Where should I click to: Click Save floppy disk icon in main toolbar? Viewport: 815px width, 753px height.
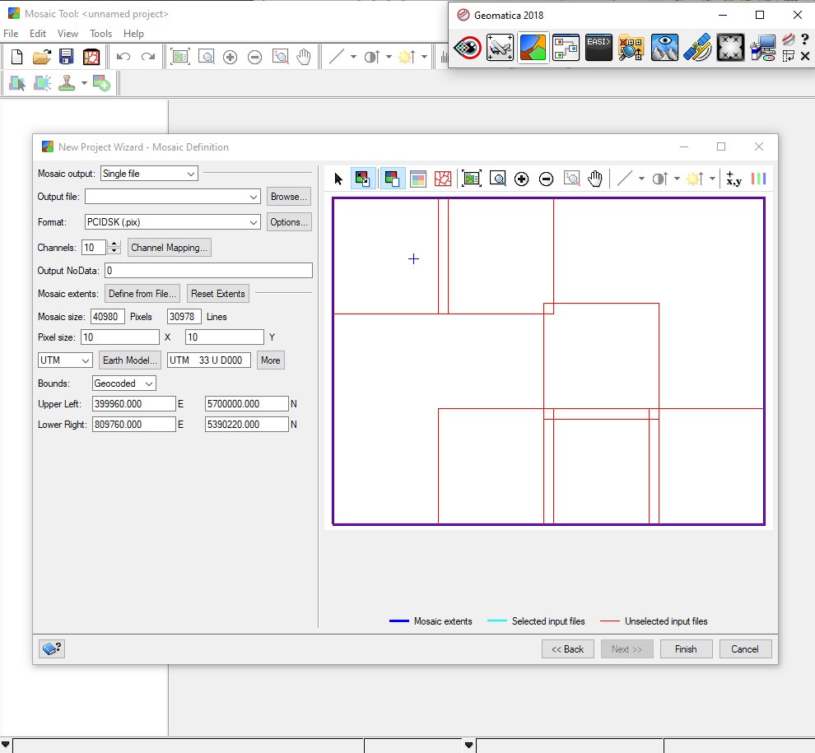pyautogui.click(x=66, y=57)
